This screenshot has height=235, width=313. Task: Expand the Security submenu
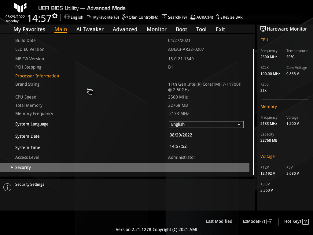[x=23, y=167]
